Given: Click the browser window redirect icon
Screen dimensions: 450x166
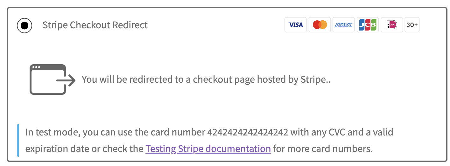Looking at the screenshot, I should [x=48, y=80].
